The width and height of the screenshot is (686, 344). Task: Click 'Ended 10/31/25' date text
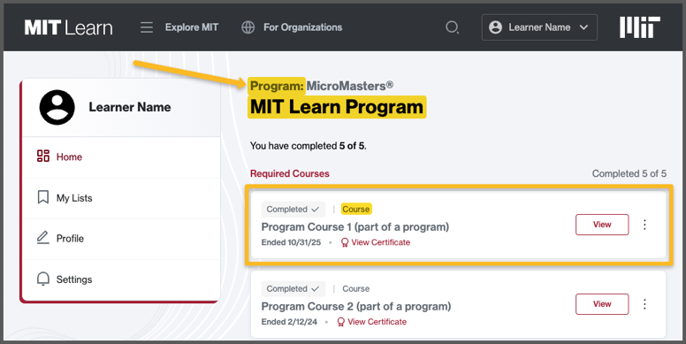pos(291,242)
